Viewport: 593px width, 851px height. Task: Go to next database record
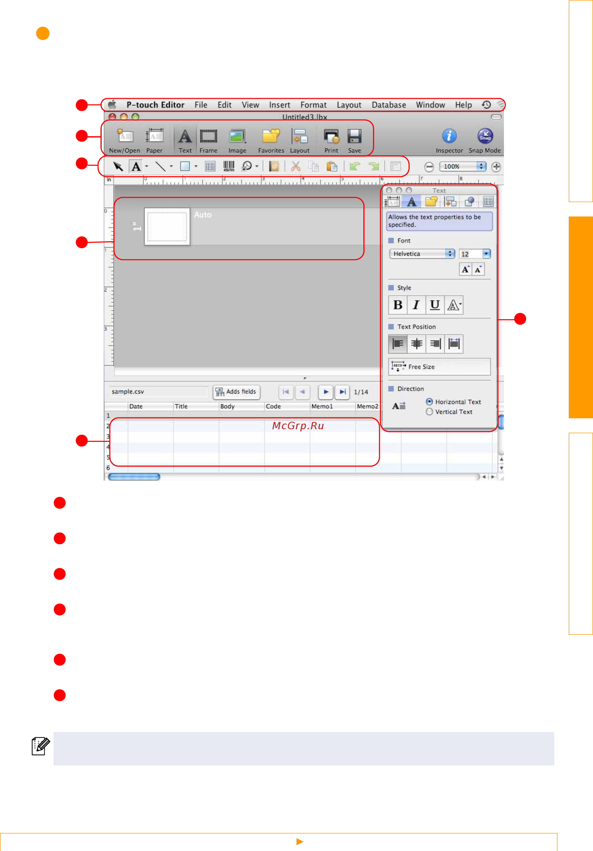[x=325, y=392]
